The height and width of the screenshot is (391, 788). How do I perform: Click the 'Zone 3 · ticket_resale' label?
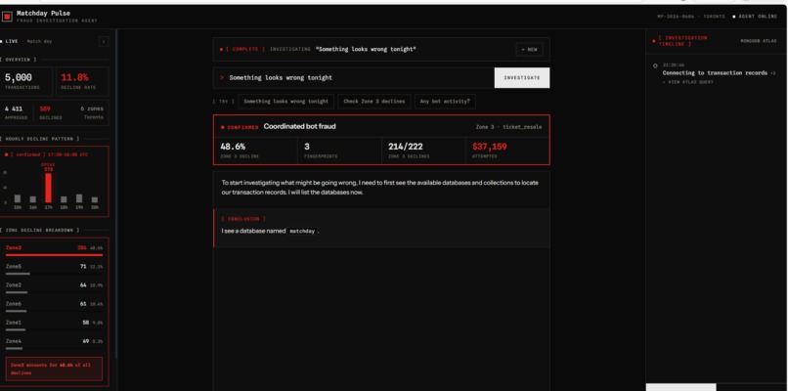point(508,127)
